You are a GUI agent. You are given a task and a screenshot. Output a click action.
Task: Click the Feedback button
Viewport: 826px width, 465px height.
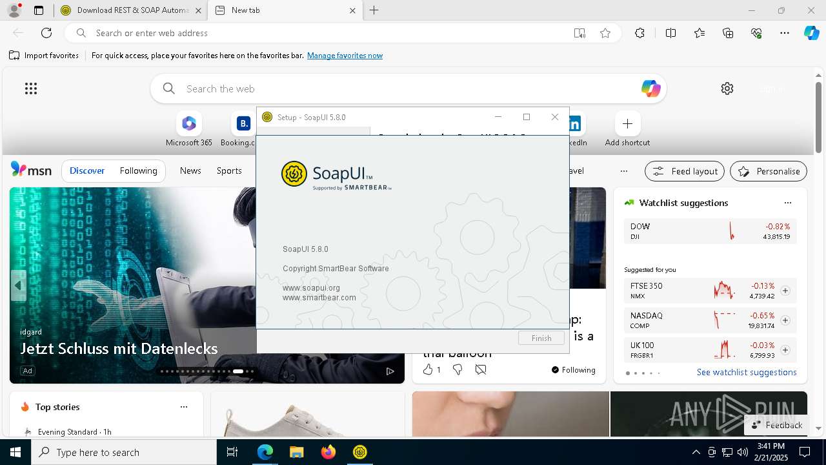[777, 425]
